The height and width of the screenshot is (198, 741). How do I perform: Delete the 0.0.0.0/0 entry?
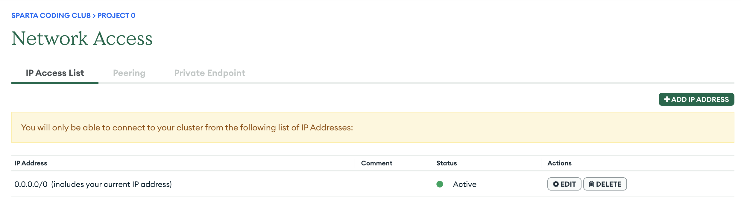[605, 184]
